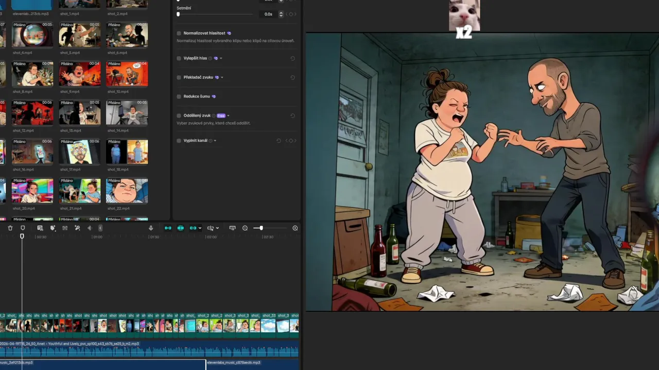The height and width of the screenshot is (370, 659).
Task: Select the elevenlabs_music_c878aed6.mp3 audio clip
Action: tap(252, 364)
